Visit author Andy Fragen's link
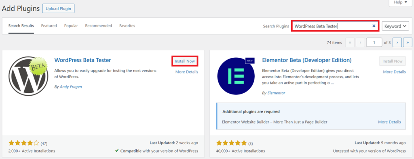 tap(71, 87)
